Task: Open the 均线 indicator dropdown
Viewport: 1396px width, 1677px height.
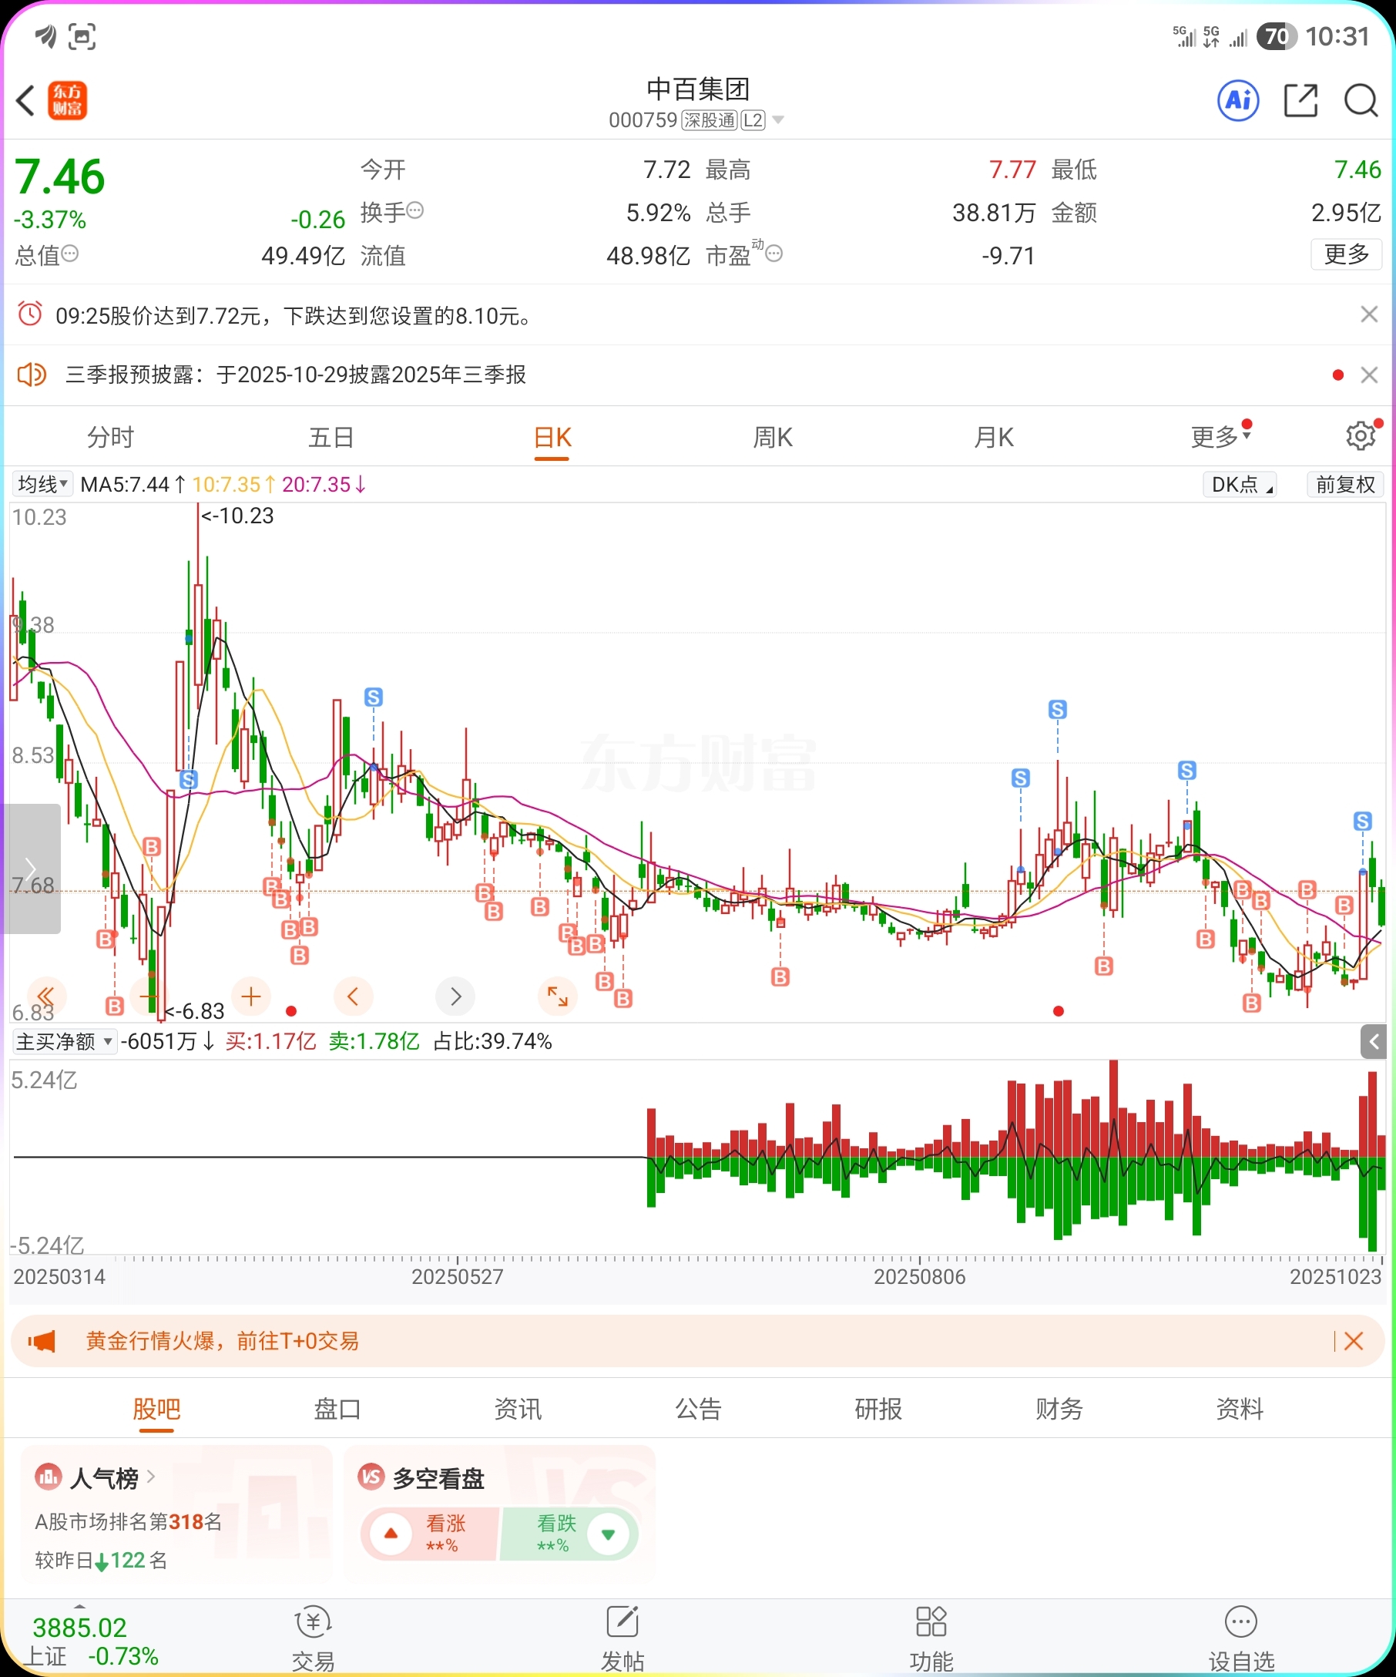Action: [42, 484]
